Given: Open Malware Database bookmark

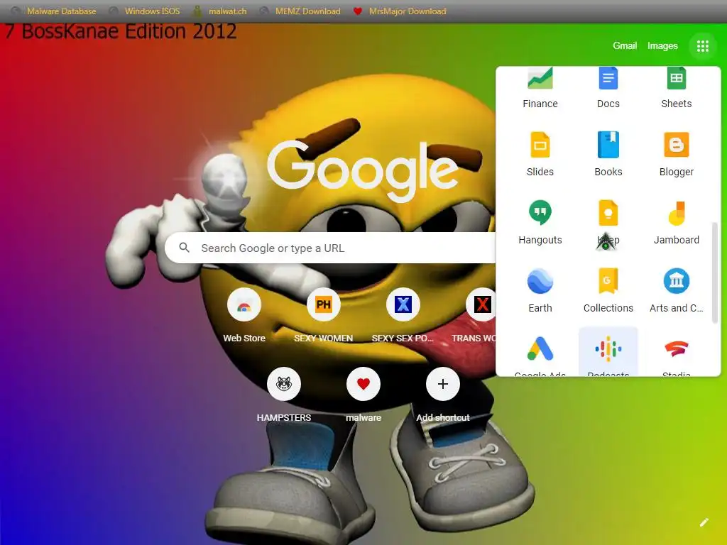Looking at the screenshot, I should tap(53, 11).
